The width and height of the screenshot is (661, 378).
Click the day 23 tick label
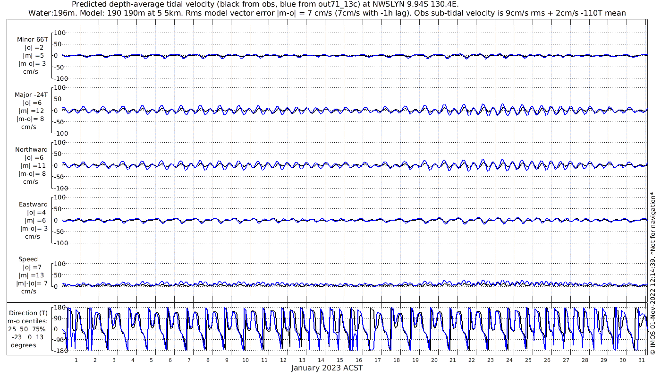(x=490, y=360)
